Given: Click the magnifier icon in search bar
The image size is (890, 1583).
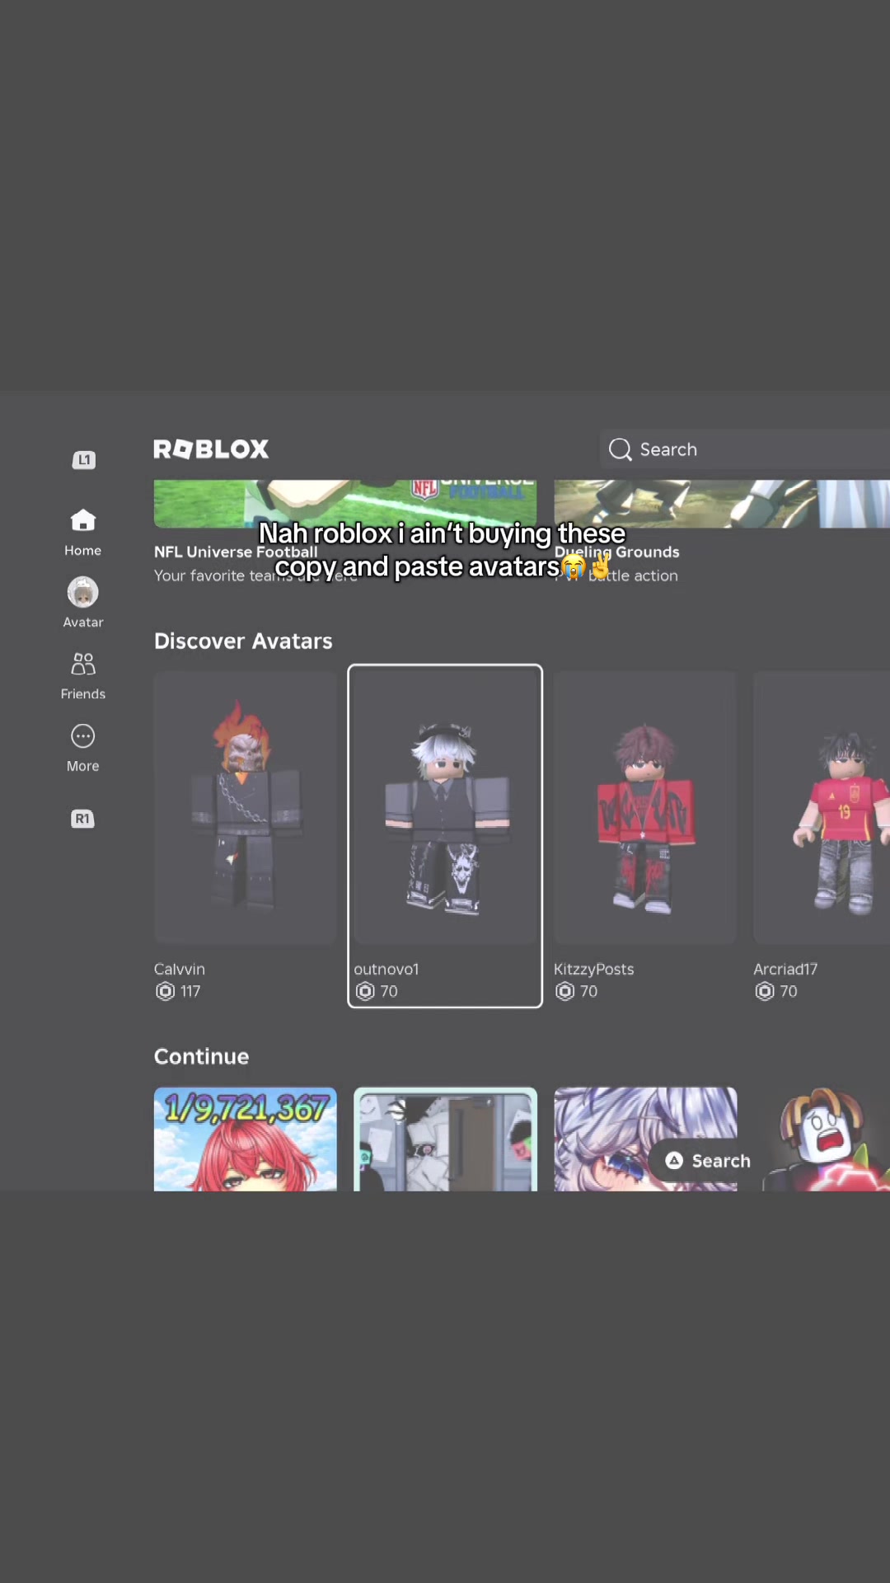Looking at the screenshot, I should tap(620, 449).
